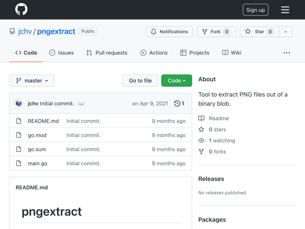
Task: Open the main.go file
Action: pyautogui.click(x=38, y=163)
